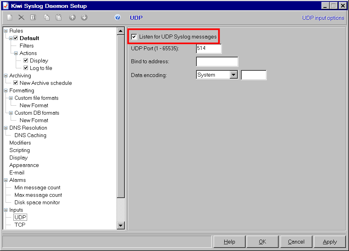Image resolution: width=349 pixels, height=251 pixels.
Task: Collapse the Rules tree node
Action: [x=6, y=31]
